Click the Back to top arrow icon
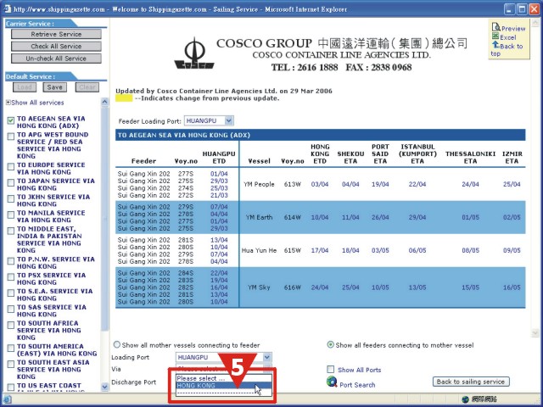Viewport: 543px width, 407px height. point(495,45)
